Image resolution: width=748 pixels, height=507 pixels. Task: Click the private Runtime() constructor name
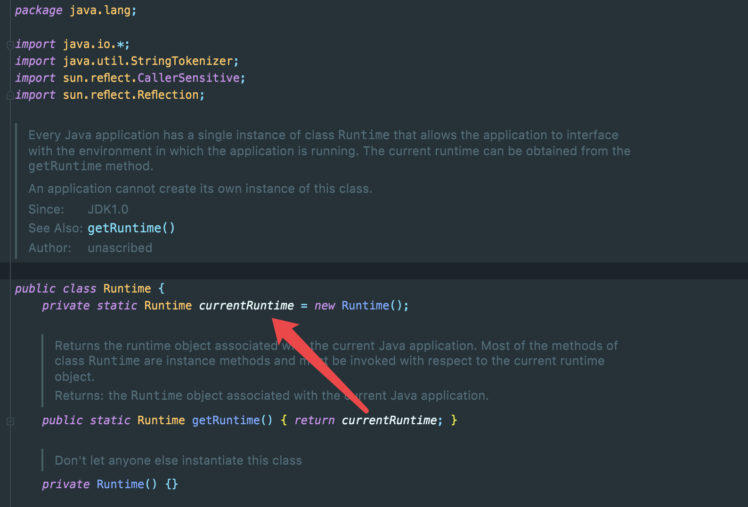point(121,484)
